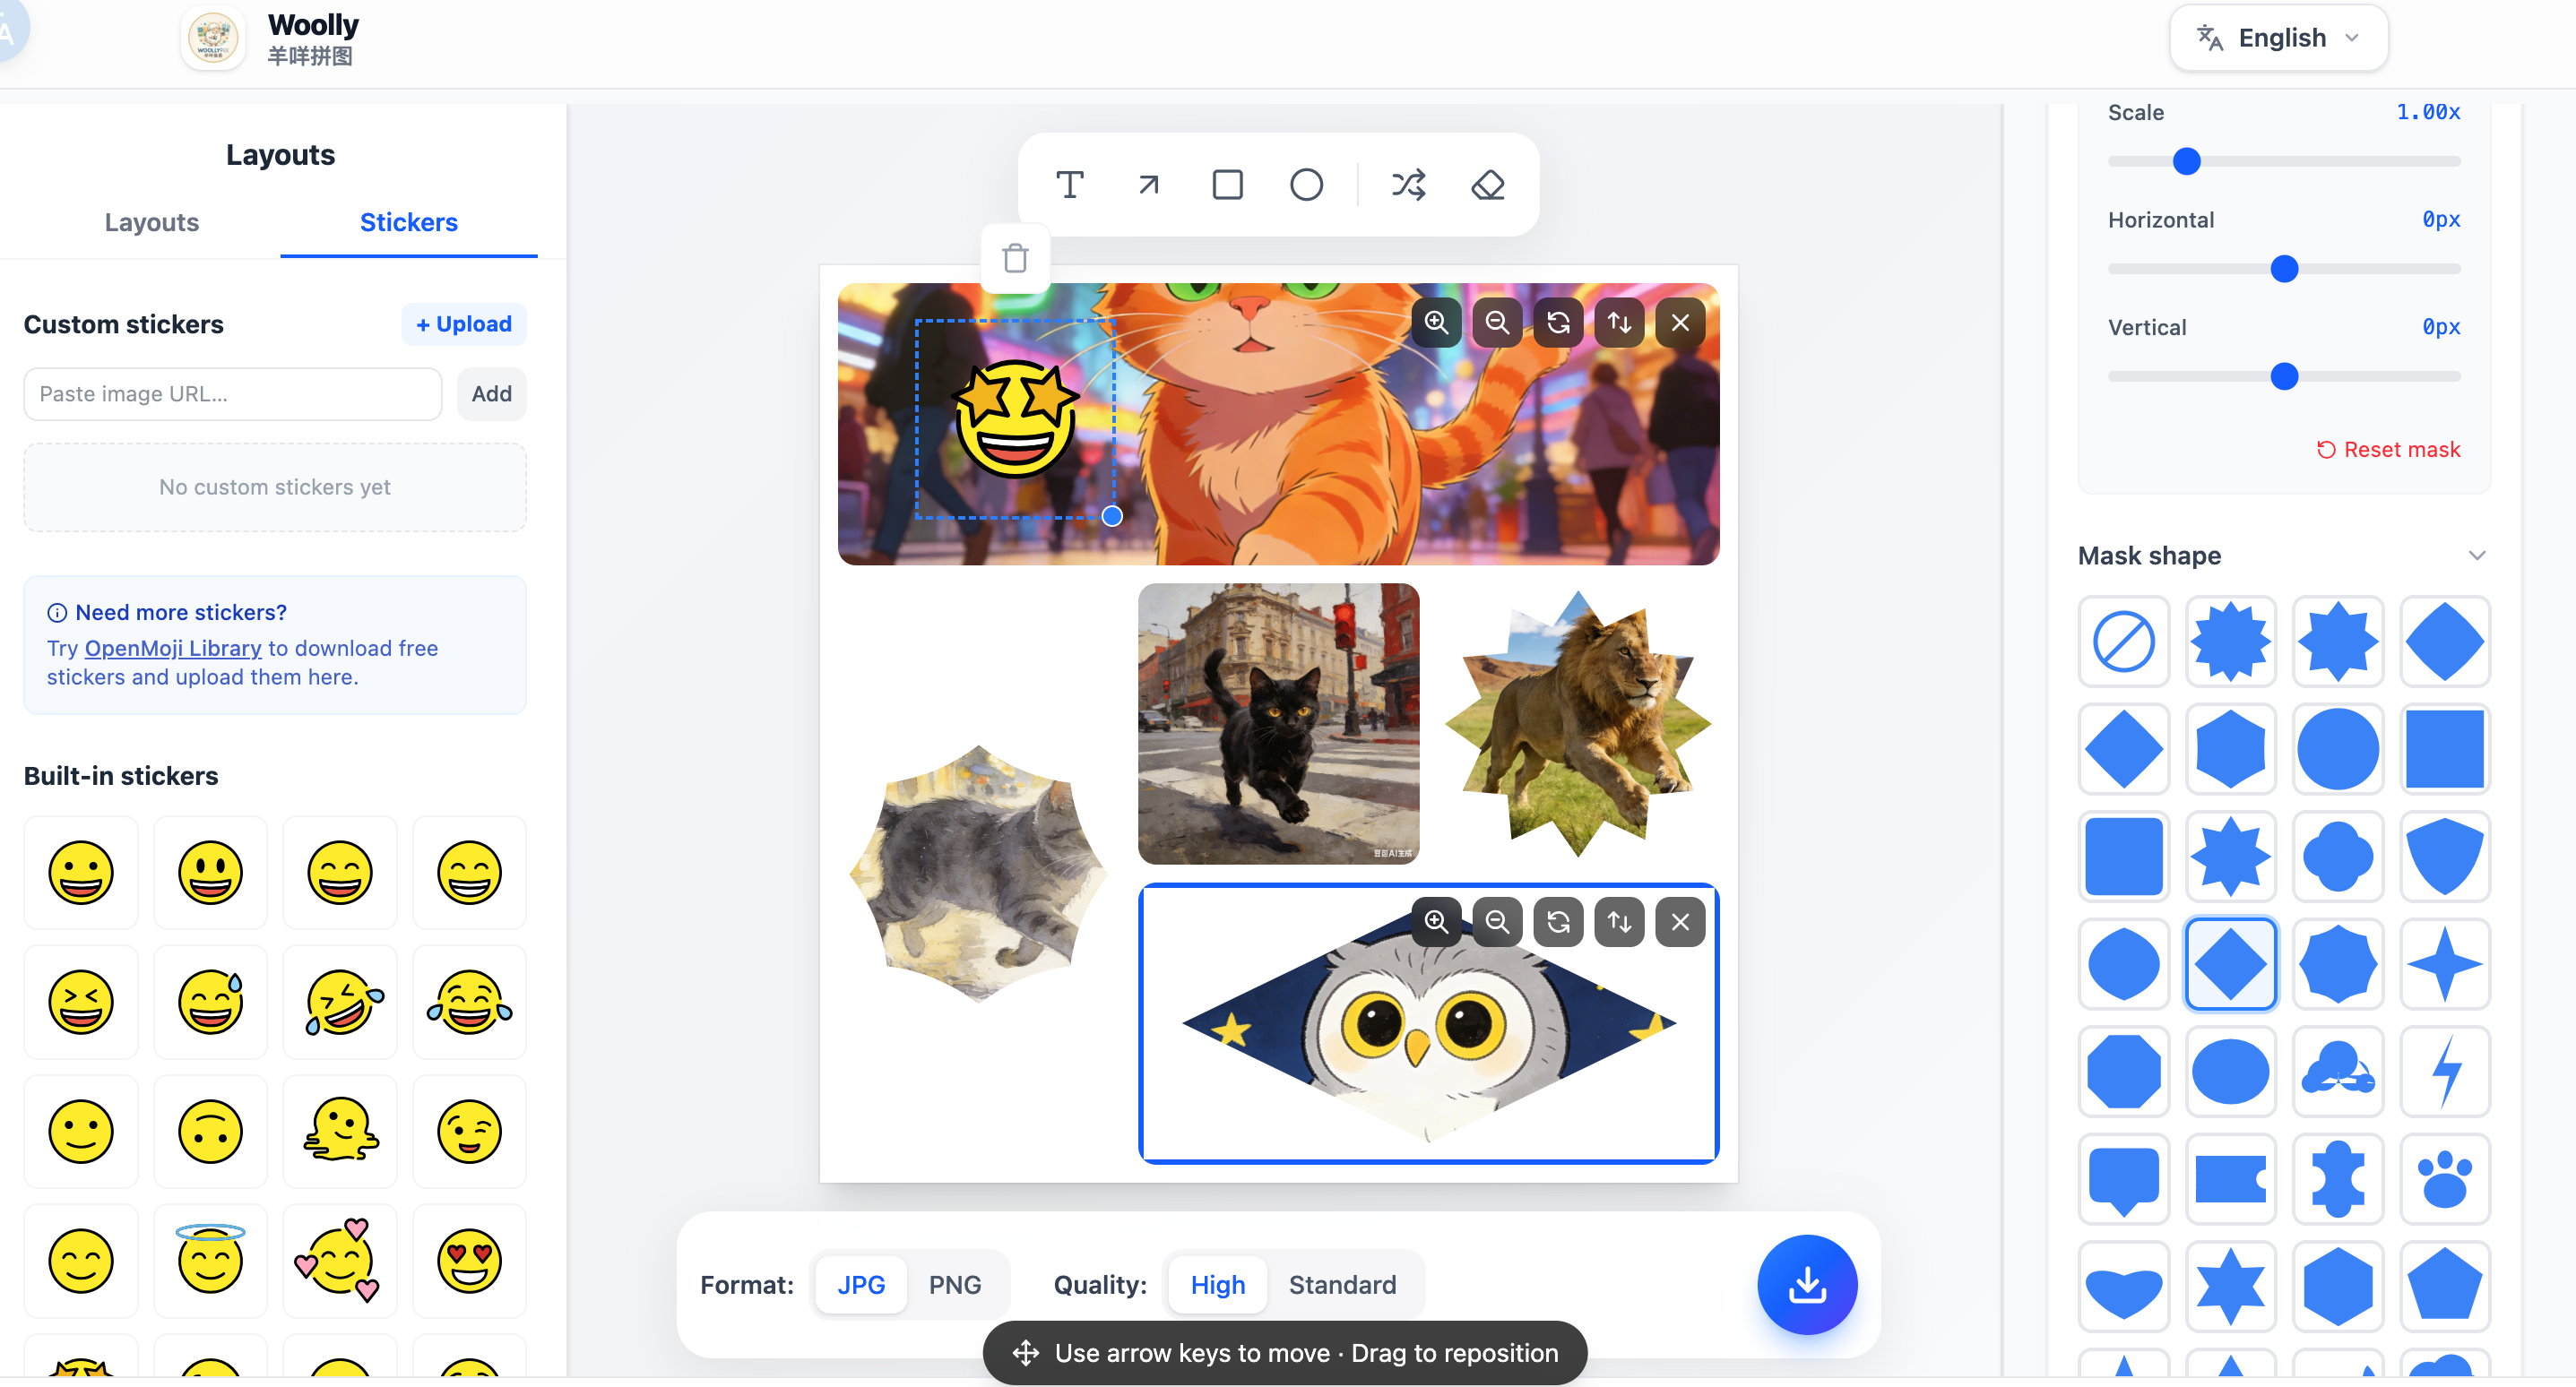Viewport: 2576px width, 1387px height.
Task: Choose the heart mask shape
Action: point(2123,1287)
